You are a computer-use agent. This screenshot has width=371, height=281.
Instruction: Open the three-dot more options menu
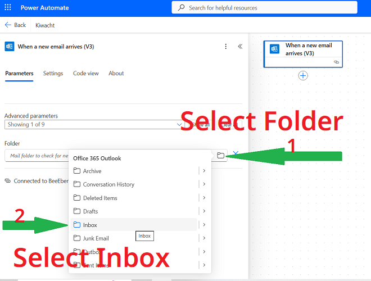(x=226, y=47)
